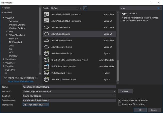Expand the Visual F# tree node
Image resolution: width=163 pixels, height=113 pixels.
click(x=4, y=66)
